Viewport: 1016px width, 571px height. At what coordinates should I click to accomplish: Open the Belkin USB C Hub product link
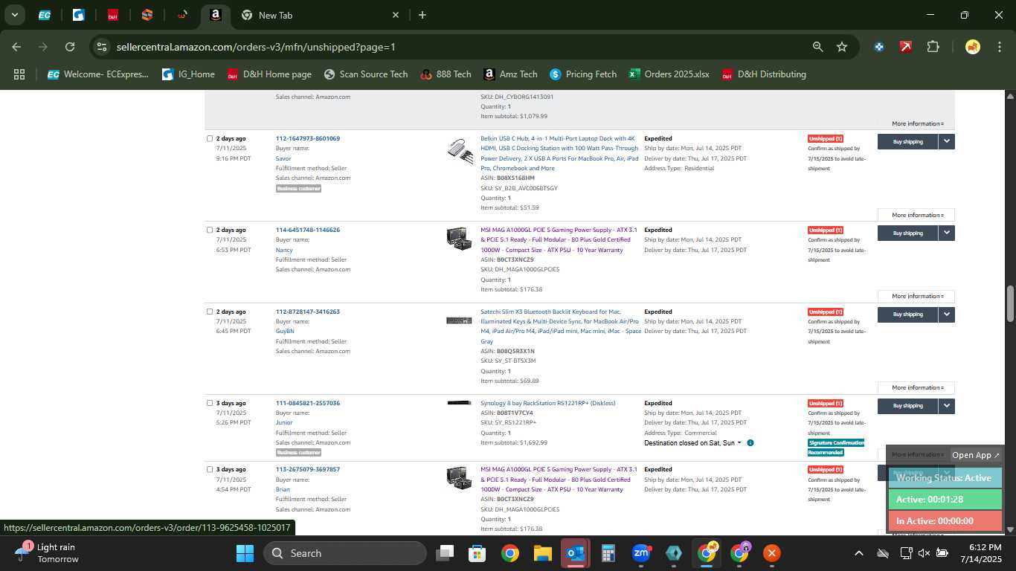click(x=559, y=153)
